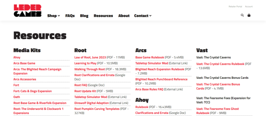Open Arcs: The Blighted Reach Campaign Expansion kit
Image resolution: width=266 pixels, height=116 pixels.
coord(37,71)
